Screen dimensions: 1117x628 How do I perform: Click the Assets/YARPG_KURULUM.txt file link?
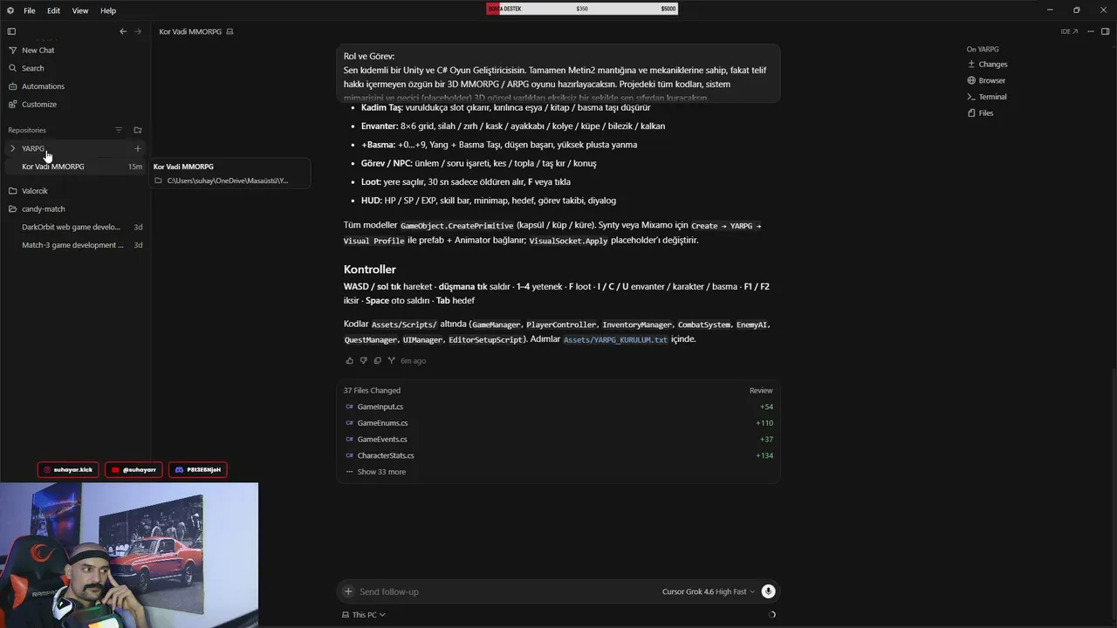[x=615, y=339]
